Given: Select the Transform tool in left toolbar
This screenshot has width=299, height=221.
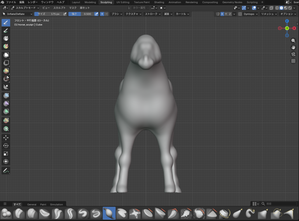Looking at the screenshot, I should [x=6, y=161].
